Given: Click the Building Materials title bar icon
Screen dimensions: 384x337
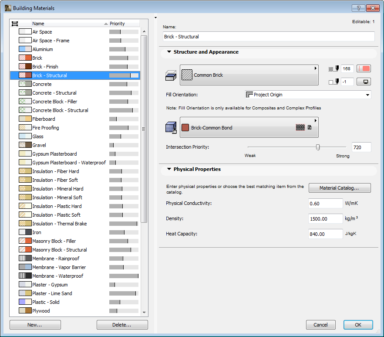Looking at the screenshot, I should (x=8, y=8).
